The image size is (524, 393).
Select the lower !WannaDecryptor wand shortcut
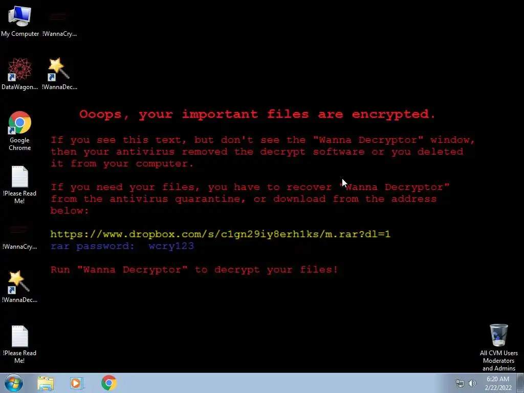tap(20, 287)
